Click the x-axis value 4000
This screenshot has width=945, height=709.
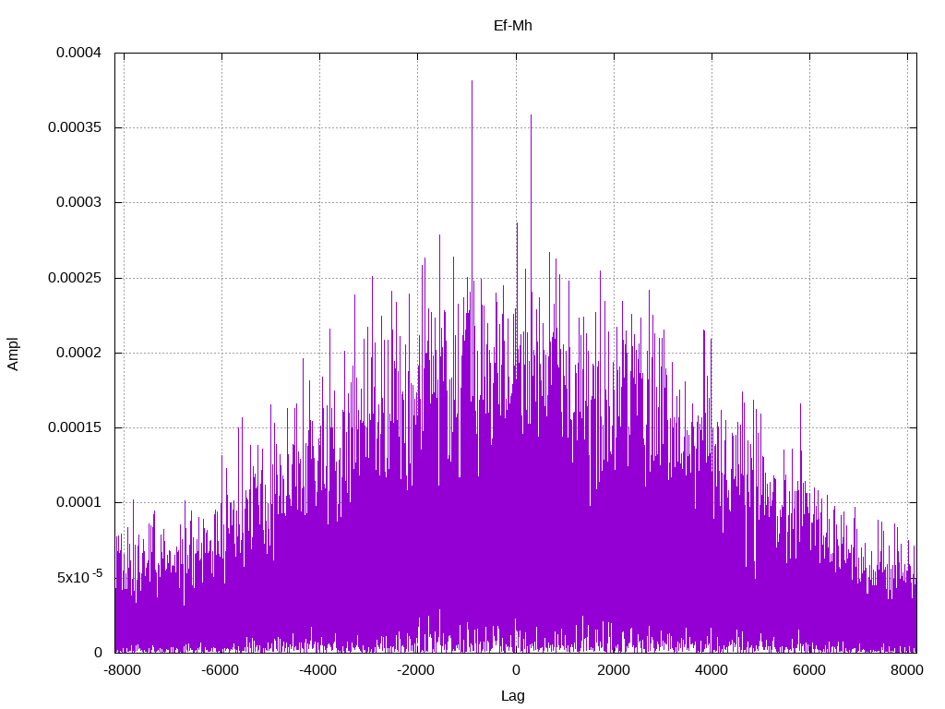coord(712,670)
